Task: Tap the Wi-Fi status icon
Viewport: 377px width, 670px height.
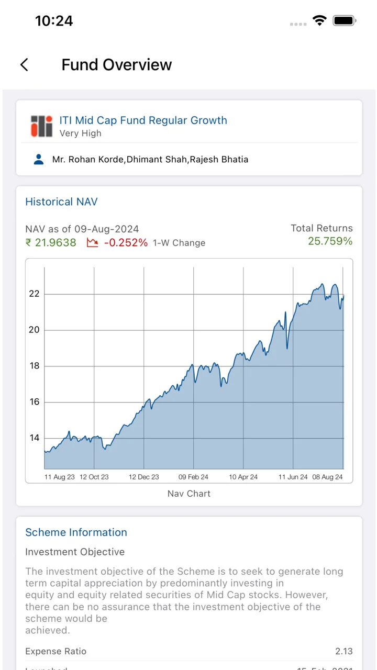Action: pyautogui.click(x=319, y=21)
